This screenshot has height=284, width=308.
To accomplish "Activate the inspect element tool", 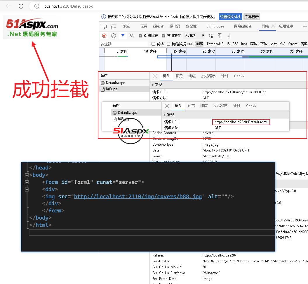I will (104, 26).
